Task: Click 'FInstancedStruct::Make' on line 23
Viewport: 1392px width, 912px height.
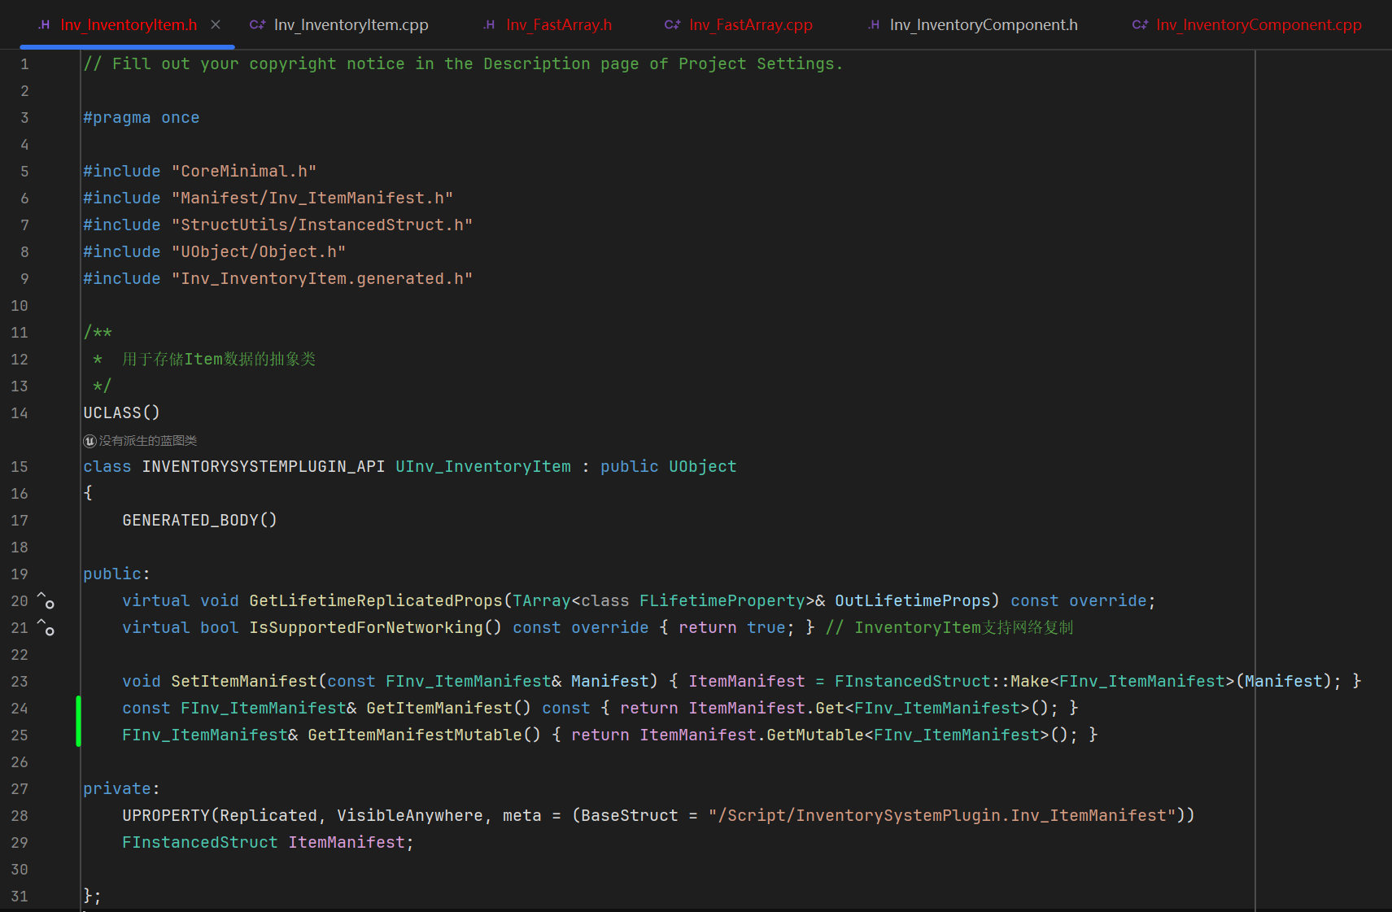Action: pyautogui.click(x=942, y=682)
